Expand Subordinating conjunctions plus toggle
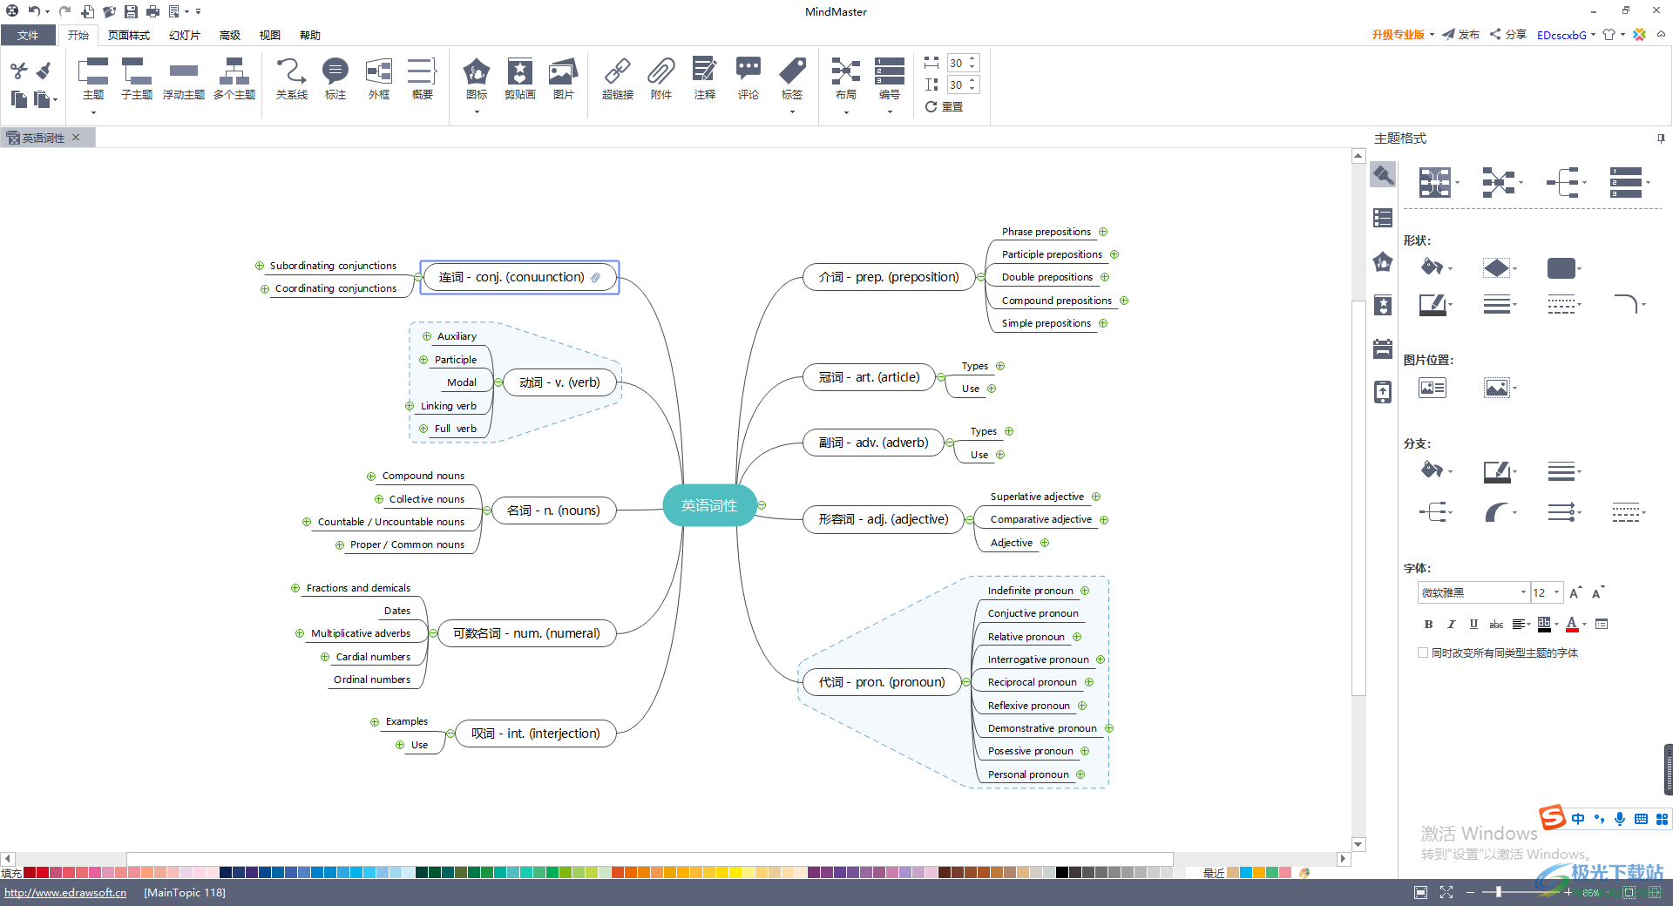 click(259, 266)
